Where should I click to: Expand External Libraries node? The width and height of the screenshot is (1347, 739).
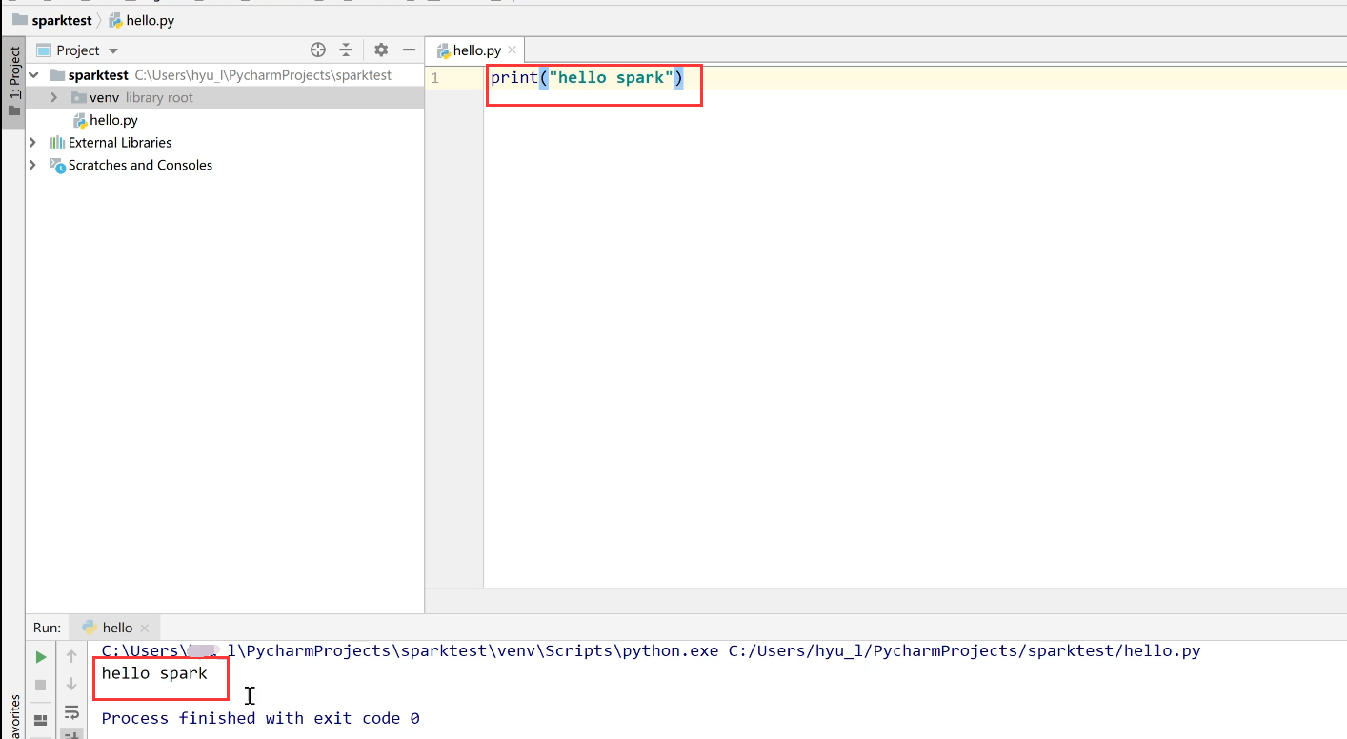point(33,143)
